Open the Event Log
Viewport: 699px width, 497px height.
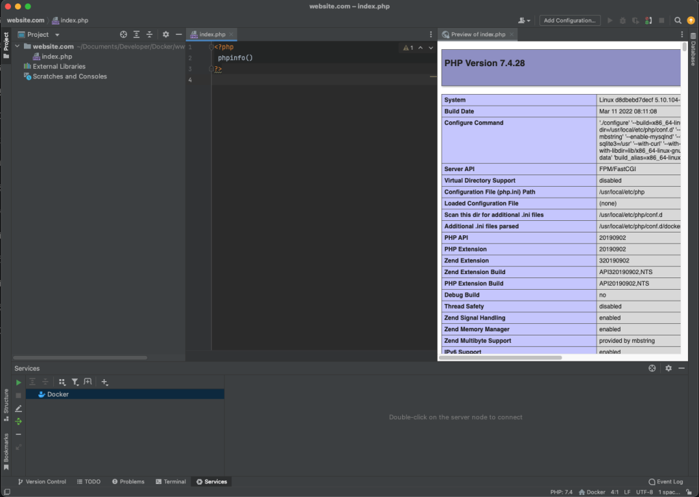(666, 481)
